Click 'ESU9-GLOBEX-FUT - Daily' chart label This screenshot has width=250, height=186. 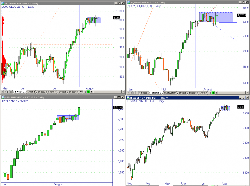pyautogui.click(x=18, y=7)
